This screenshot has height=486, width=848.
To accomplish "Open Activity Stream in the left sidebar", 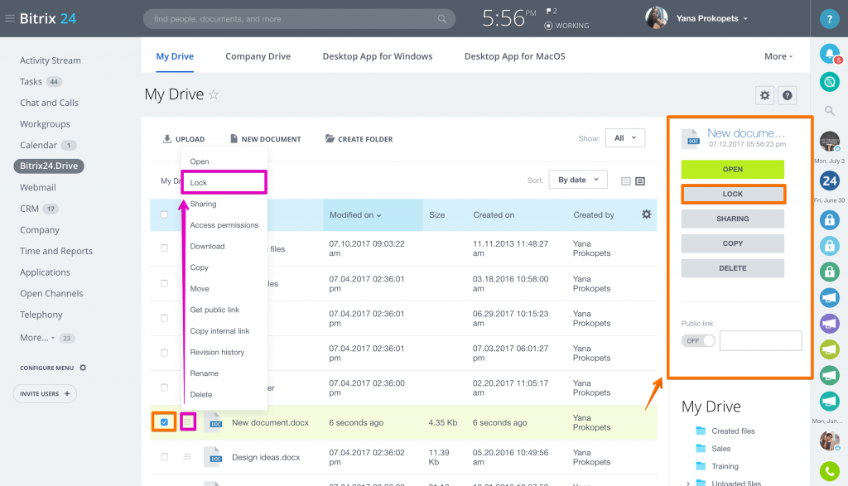I will 51,60.
